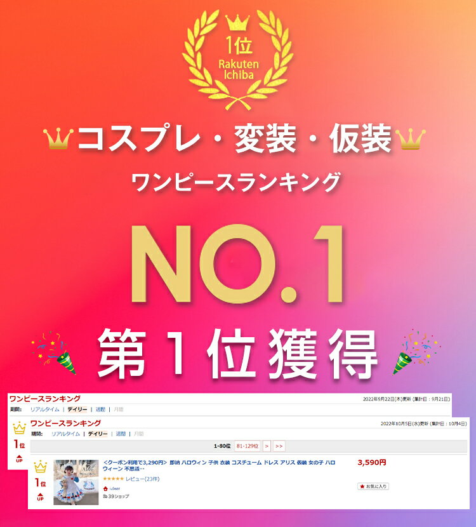The height and width of the screenshot is (527, 476).
Task: Click the party popper right of 第1位獲得
Action: (x=416, y=352)
